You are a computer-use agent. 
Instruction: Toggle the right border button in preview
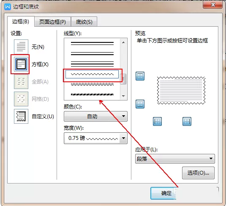(187, 121)
